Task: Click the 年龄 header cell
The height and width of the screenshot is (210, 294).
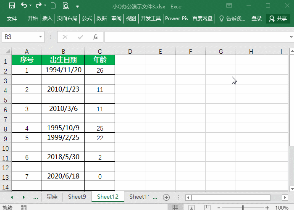Action: point(100,60)
